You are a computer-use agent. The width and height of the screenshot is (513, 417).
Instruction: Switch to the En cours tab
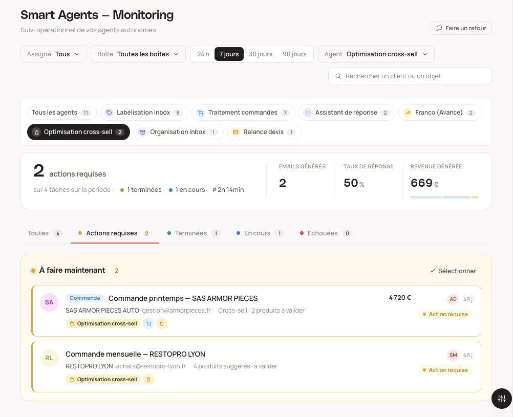[260, 233]
